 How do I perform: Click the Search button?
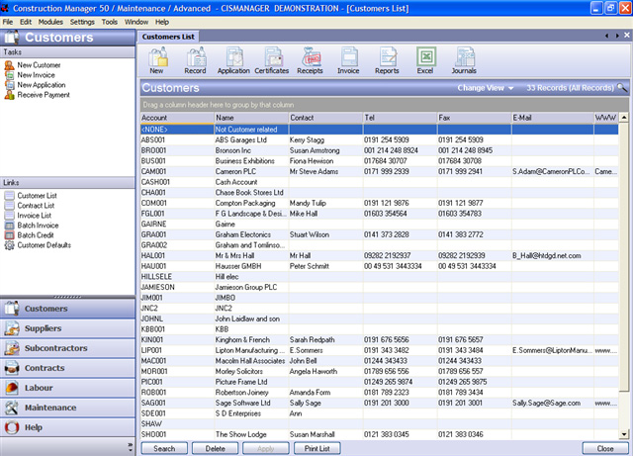[x=164, y=448]
